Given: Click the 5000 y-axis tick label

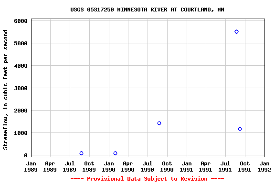Looking at the screenshot, I should tap(21, 43).
